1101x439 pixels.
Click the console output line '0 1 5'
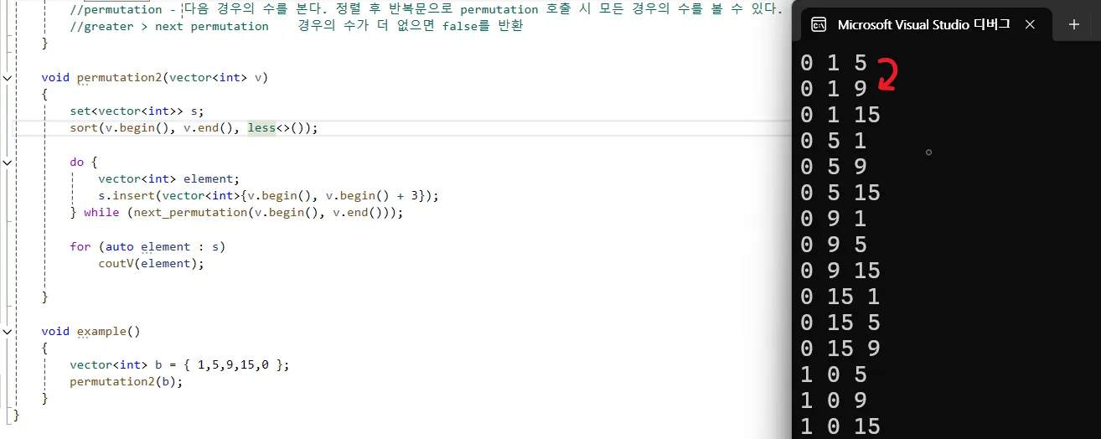click(x=834, y=63)
